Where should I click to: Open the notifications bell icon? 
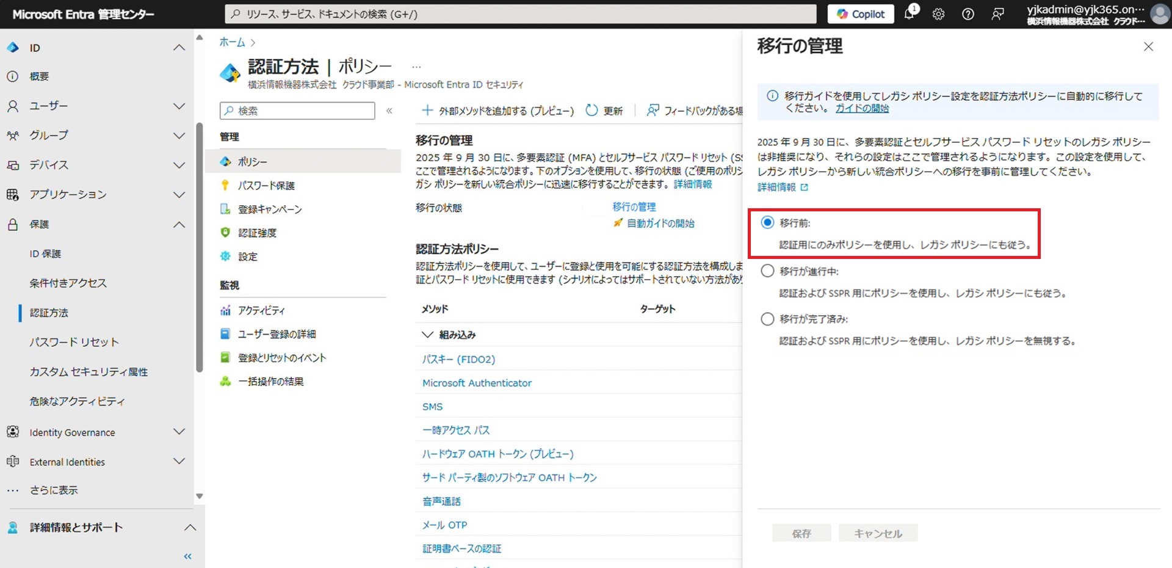(x=909, y=14)
